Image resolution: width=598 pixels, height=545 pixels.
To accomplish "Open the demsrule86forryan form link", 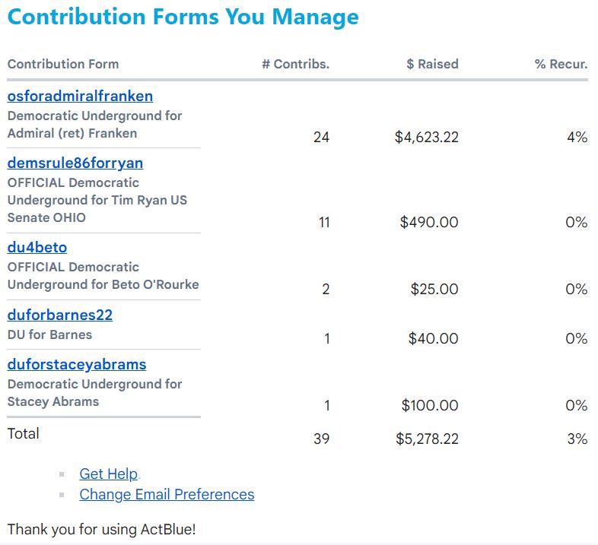I will (75, 163).
